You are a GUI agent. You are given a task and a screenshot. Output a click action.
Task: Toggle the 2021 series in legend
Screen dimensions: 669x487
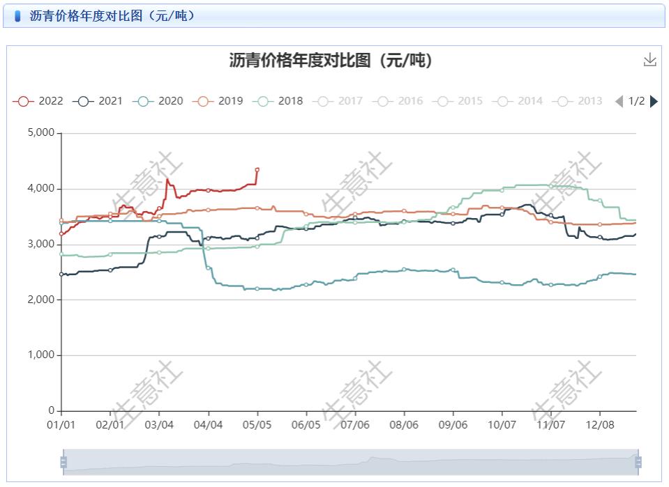(x=97, y=101)
